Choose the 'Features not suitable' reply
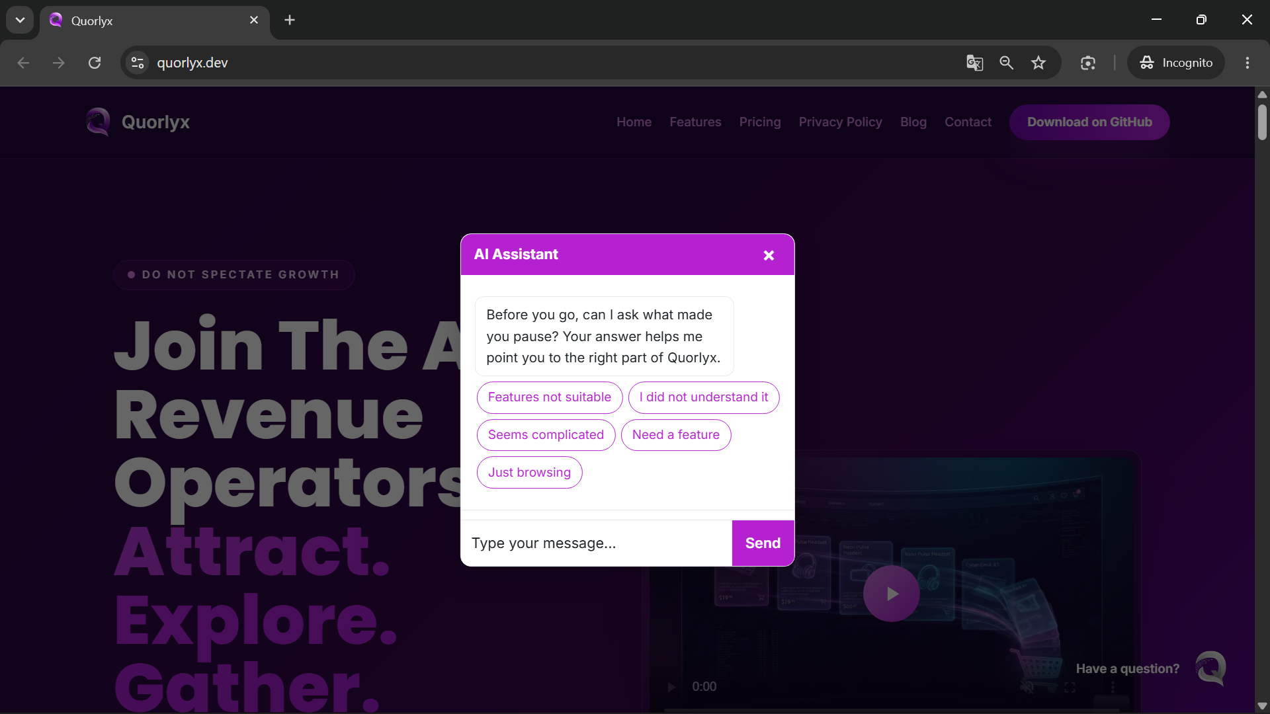 550,397
